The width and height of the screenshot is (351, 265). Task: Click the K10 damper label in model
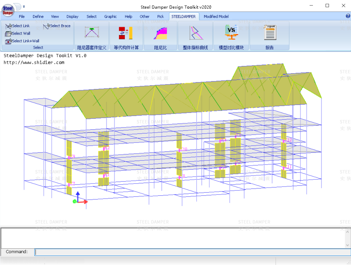click(184, 149)
